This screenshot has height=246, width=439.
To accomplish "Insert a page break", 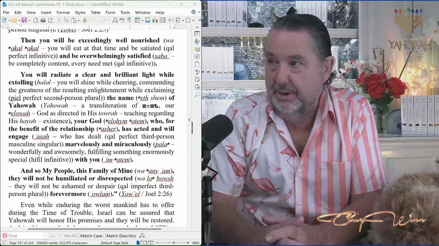I will tap(171, 20).
